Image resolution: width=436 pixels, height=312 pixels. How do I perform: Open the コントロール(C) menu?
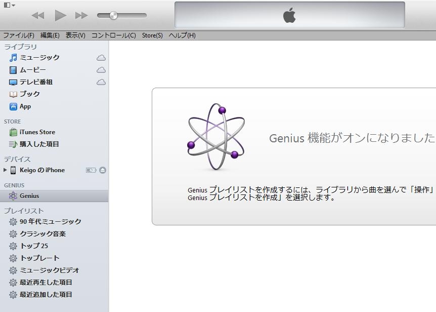(x=114, y=35)
